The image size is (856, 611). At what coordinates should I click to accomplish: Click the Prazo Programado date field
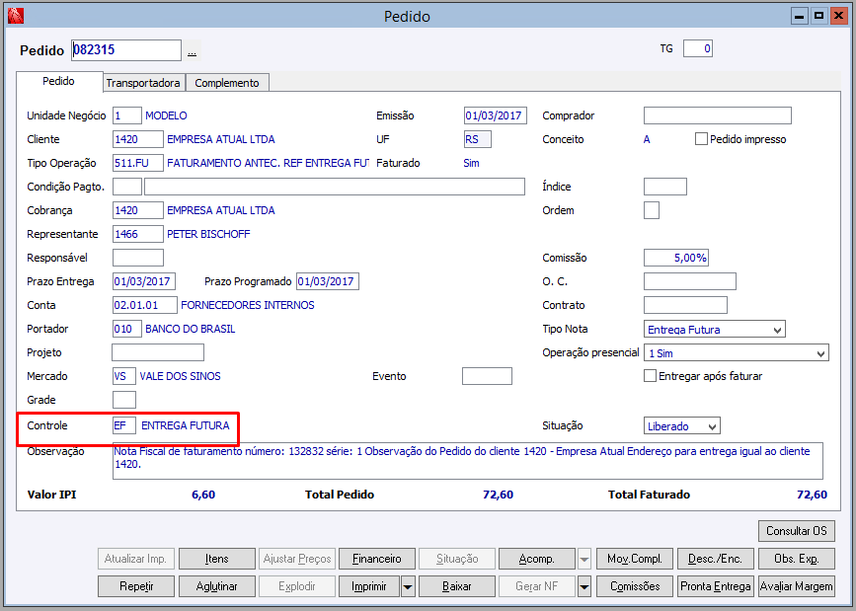(328, 281)
